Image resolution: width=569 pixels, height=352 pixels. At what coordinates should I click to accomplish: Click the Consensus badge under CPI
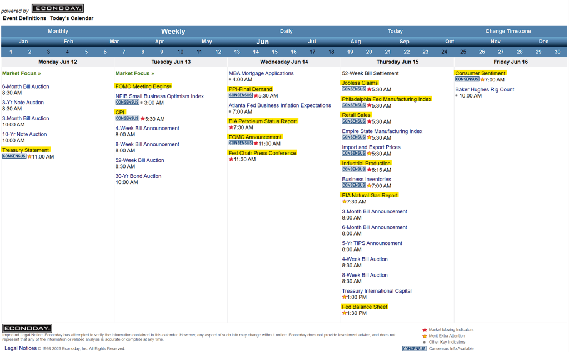tap(127, 118)
